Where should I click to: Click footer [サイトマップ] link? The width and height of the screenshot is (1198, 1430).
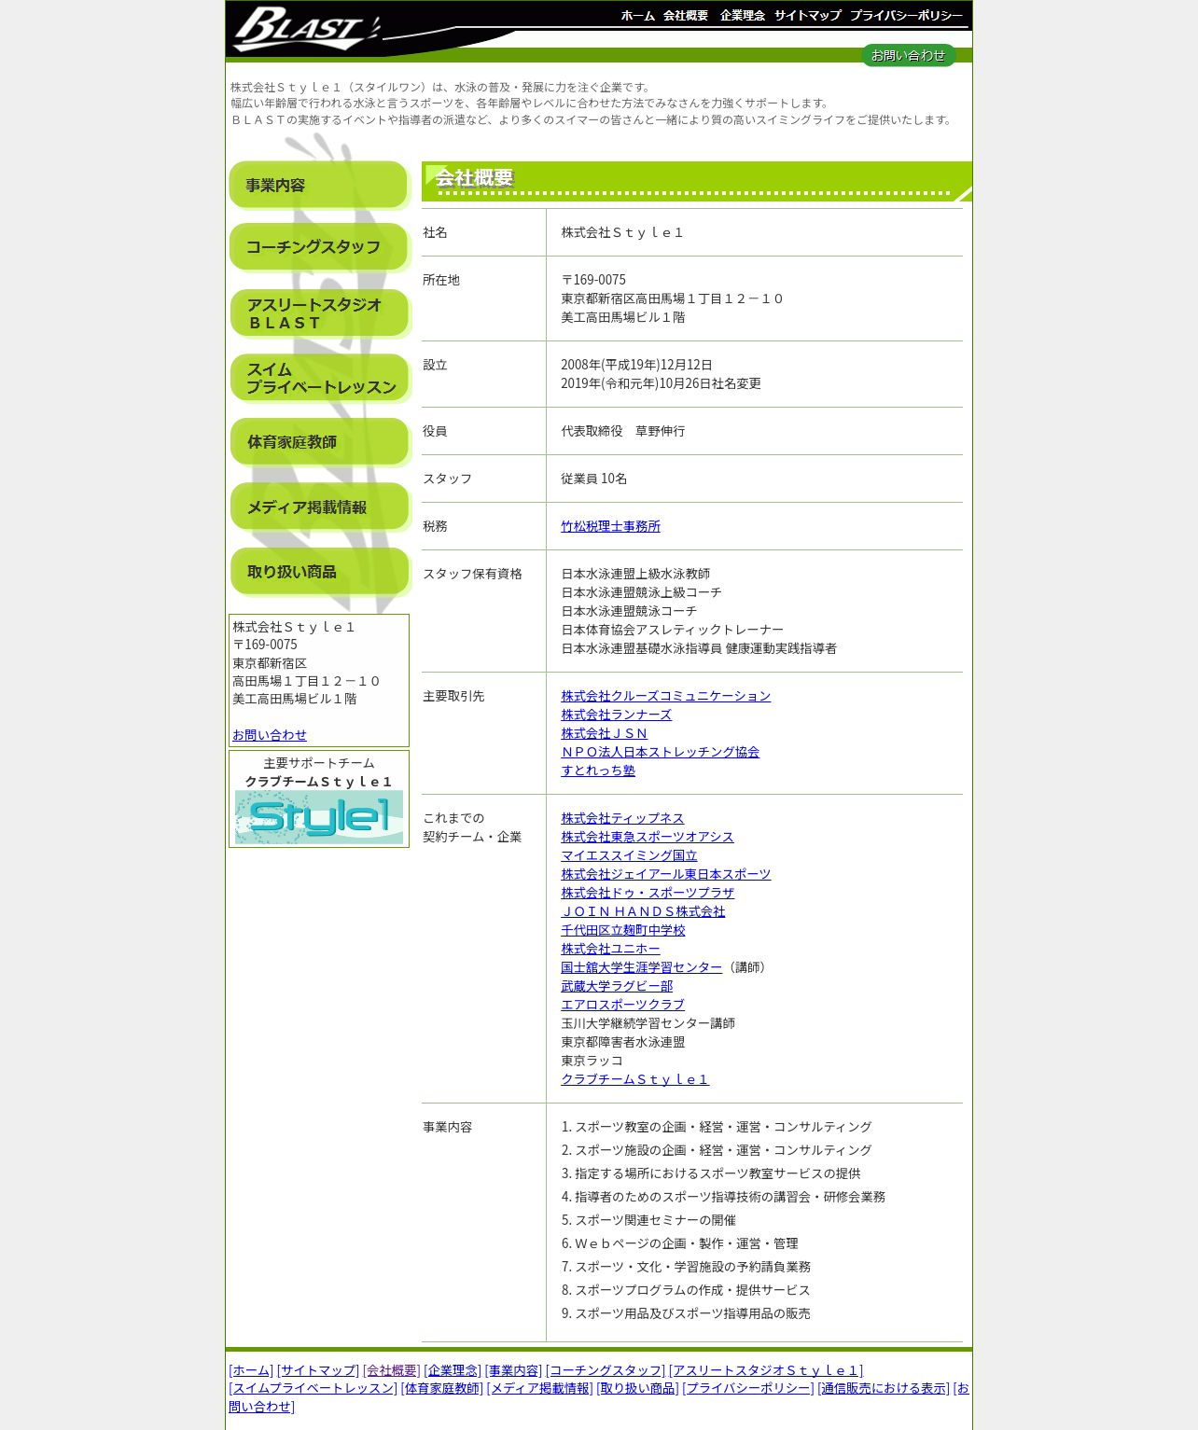tap(318, 1370)
